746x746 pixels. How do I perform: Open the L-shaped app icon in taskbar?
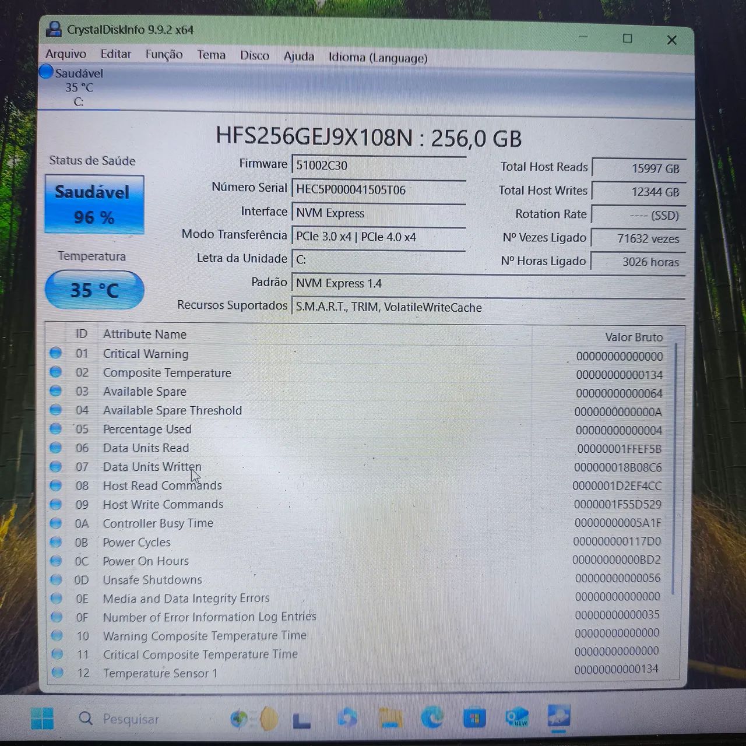tap(301, 720)
